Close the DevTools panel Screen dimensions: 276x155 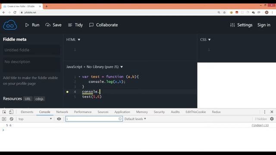(x=272, y=112)
